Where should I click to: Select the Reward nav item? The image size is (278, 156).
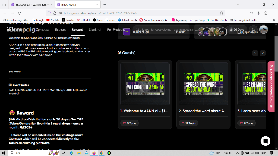pos(77,30)
